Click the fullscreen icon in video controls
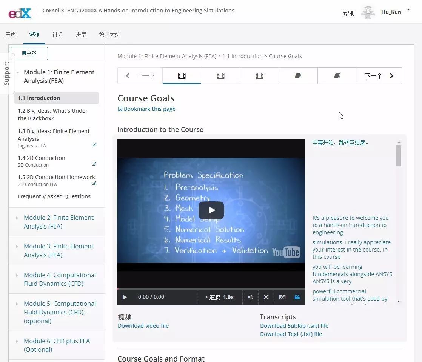This screenshot has width=422, height=362. point(266,297)
